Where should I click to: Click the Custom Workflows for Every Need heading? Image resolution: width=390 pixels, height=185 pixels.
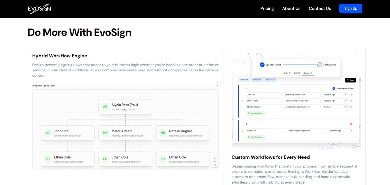coord(271,157)
